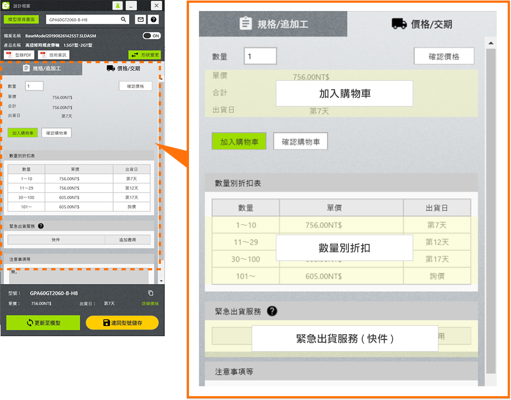This screenshot has height=400, width=511.
Task: Open the PDF catalog via the 型錄PDF icon
Action: tap(19, 54)
